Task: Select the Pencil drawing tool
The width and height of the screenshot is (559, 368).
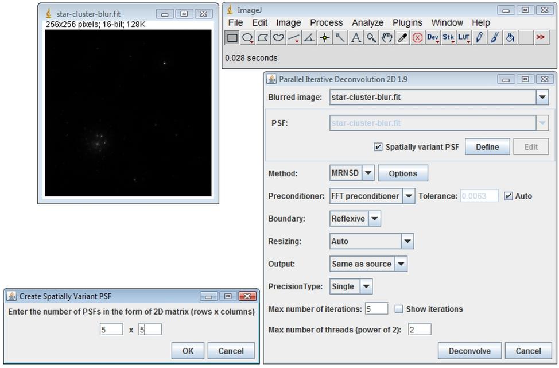Action: coord(479,37)
